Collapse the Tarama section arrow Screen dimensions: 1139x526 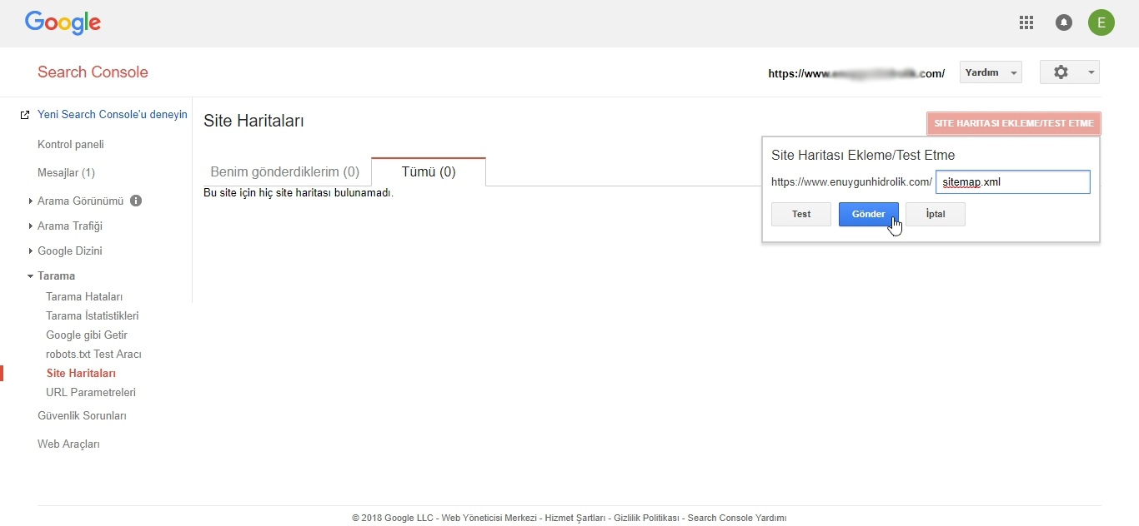coord(31,275)
